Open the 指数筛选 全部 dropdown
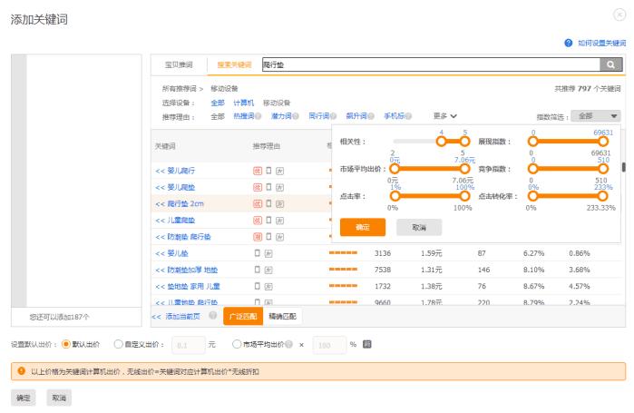634x413 pixels. pos(596,116)
